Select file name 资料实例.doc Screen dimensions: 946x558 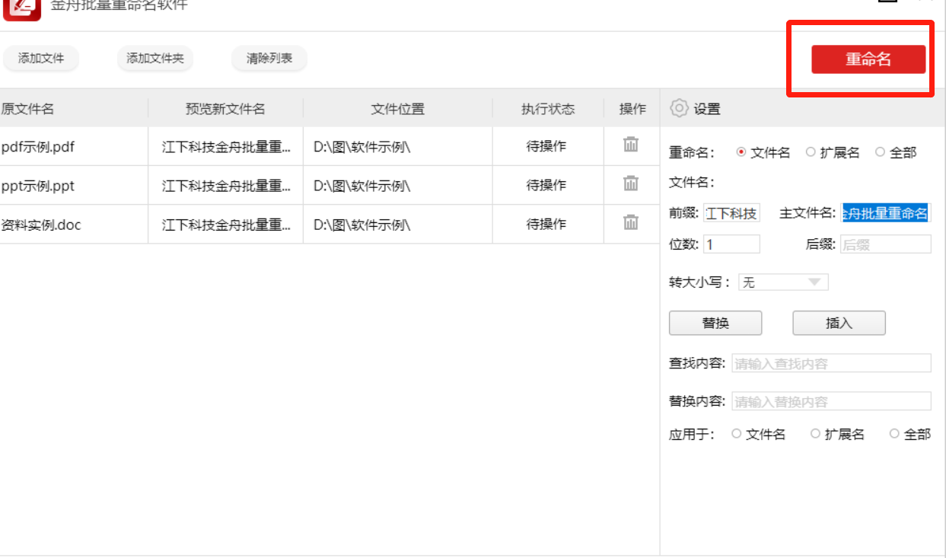point(41,225)
